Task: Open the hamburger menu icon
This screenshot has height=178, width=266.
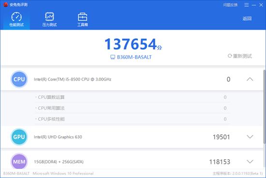Action: pos(246,5)
